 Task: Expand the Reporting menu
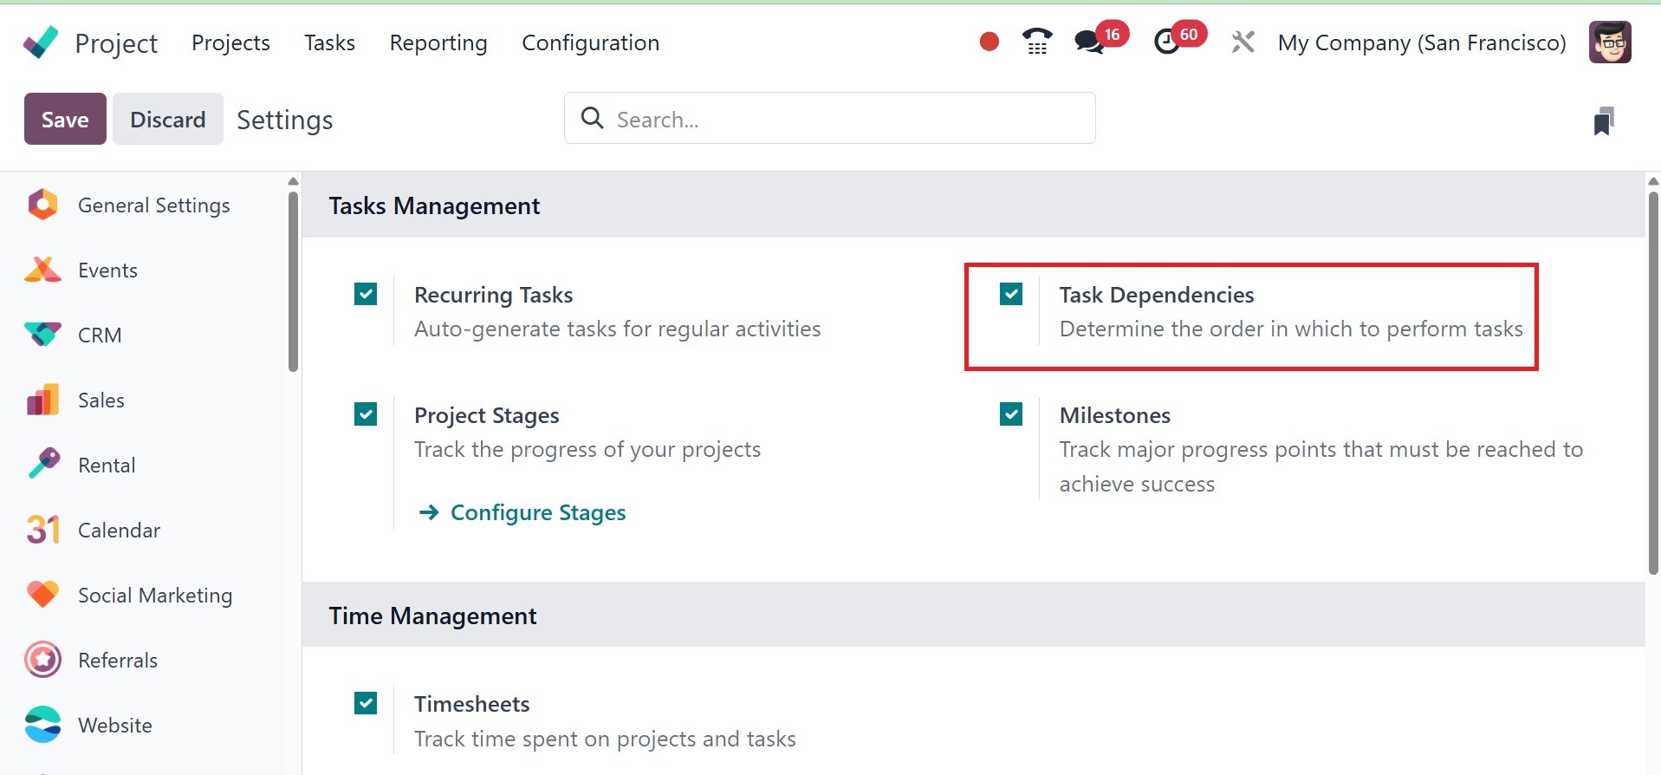438,42
